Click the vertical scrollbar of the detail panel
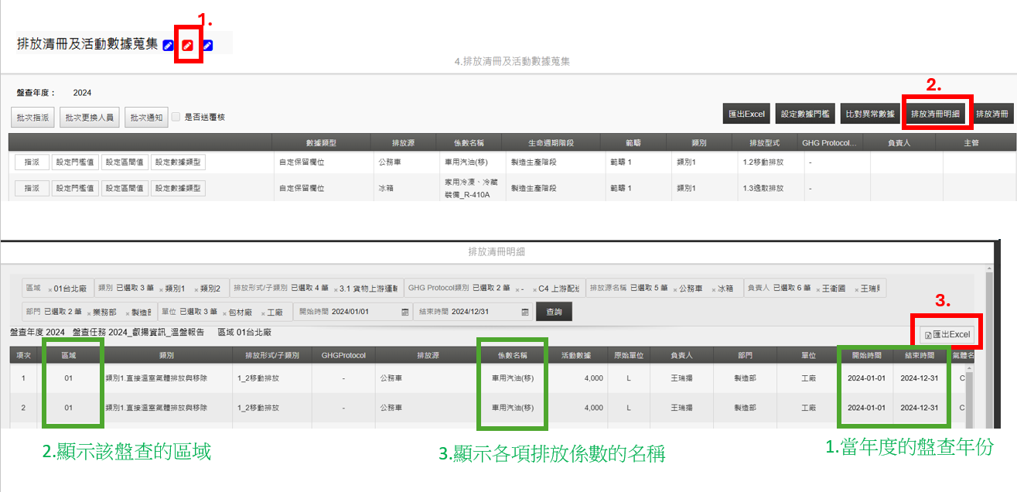1017x492 pixels. tap(989, 348)
